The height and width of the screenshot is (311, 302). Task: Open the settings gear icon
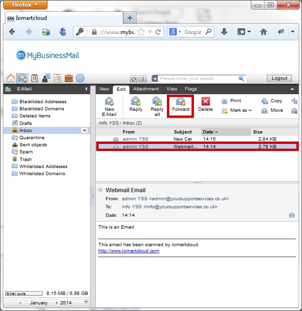80,78
